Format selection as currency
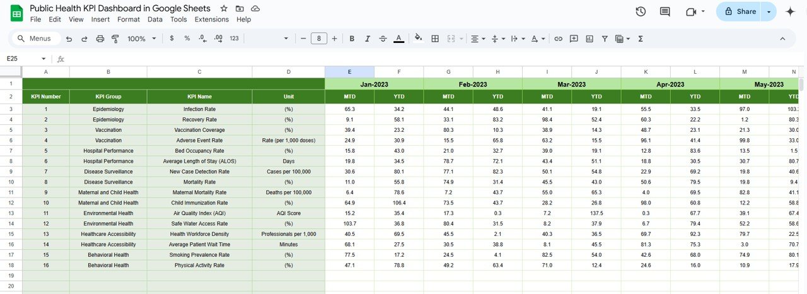 click(171, 38)
